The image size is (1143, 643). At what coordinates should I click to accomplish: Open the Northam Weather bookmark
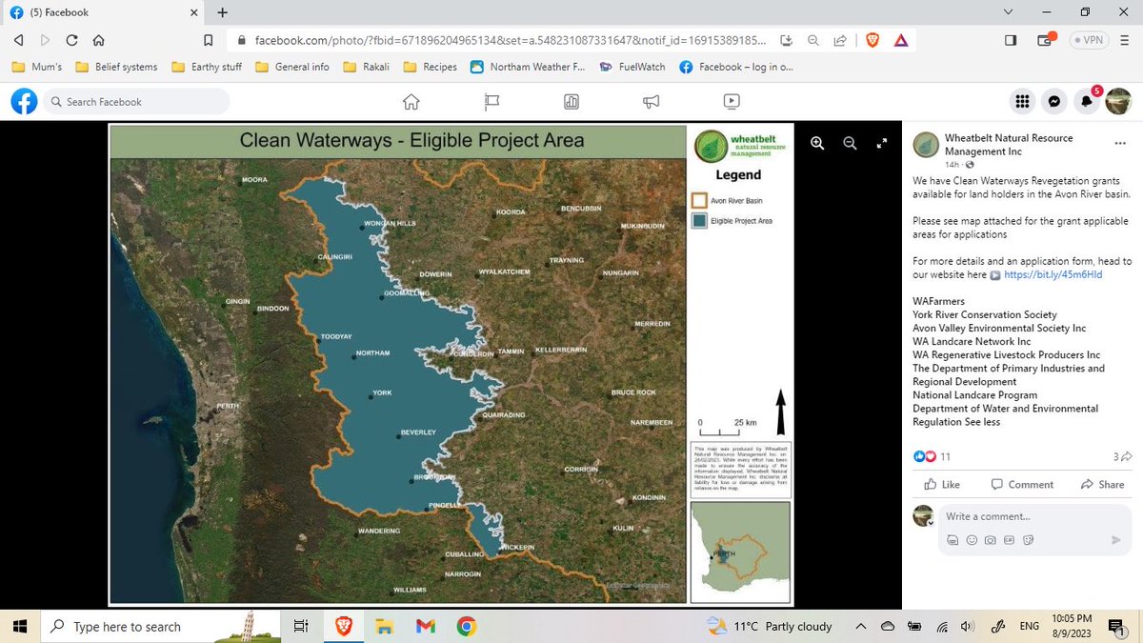point(527,67)
